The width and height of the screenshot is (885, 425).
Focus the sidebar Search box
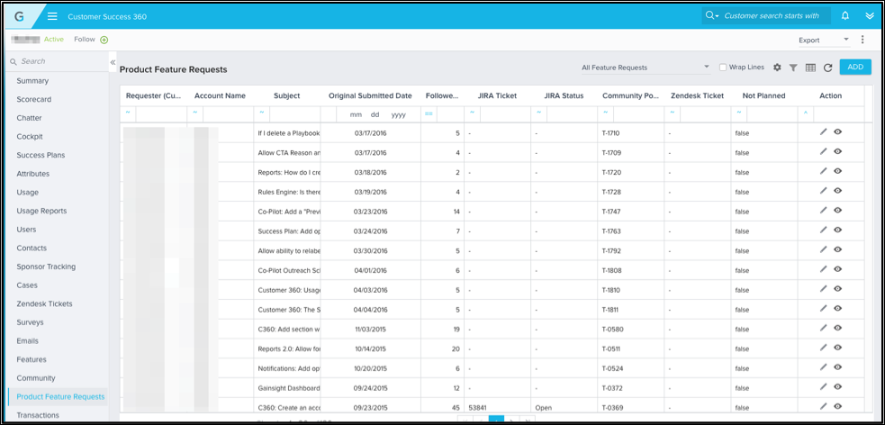(x=59, y=61)
